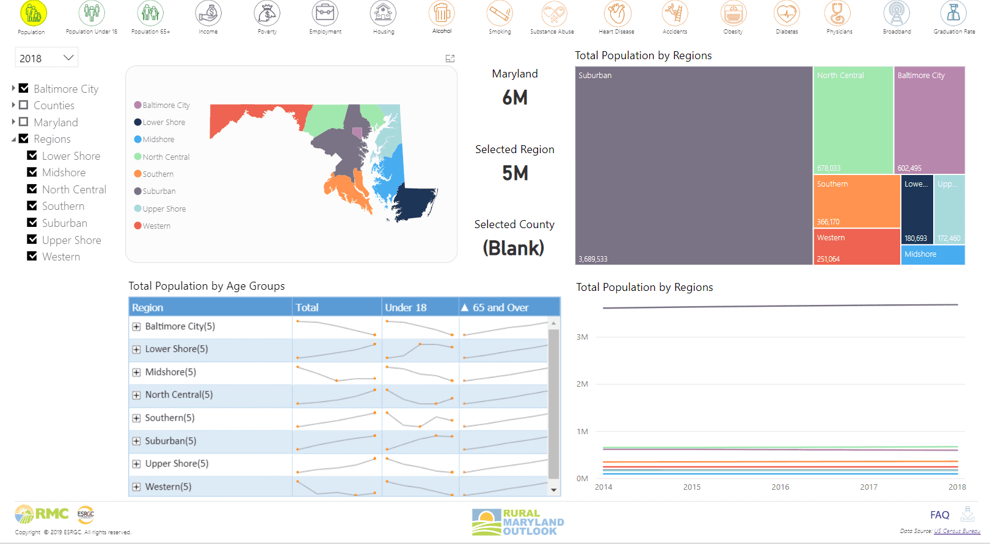
Task: Select the Smoking indicator icon
Action: click(x=500, y=13)
